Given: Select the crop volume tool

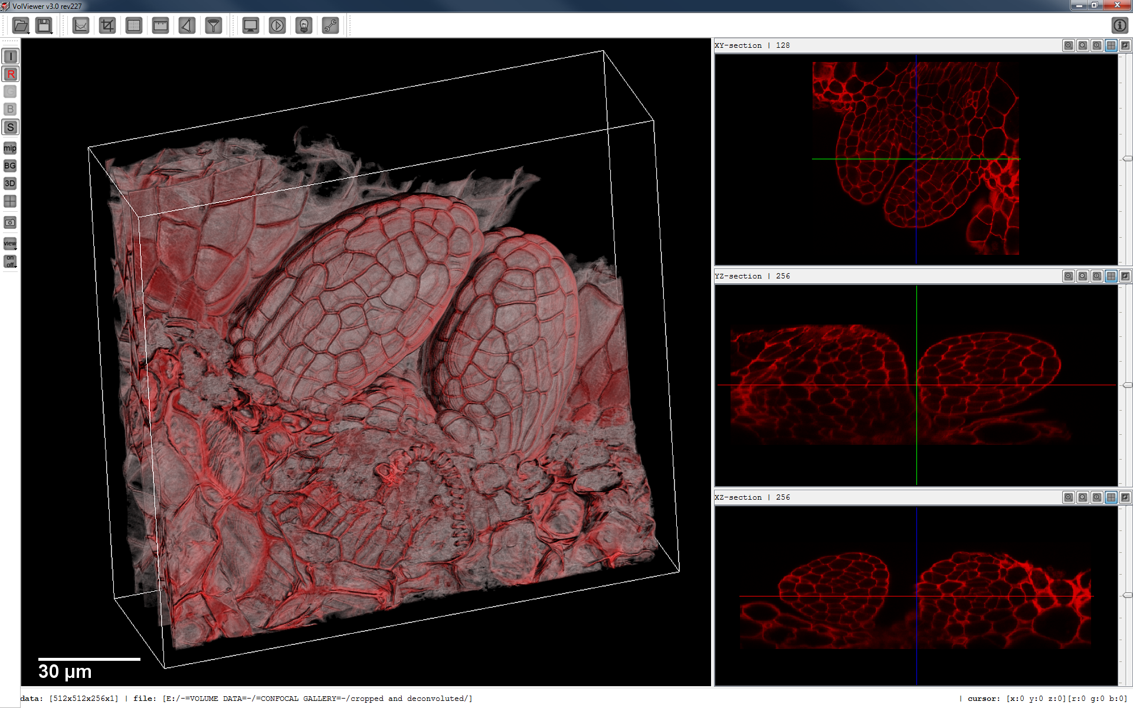Looking at the screenshot, I should coord(107,25).
